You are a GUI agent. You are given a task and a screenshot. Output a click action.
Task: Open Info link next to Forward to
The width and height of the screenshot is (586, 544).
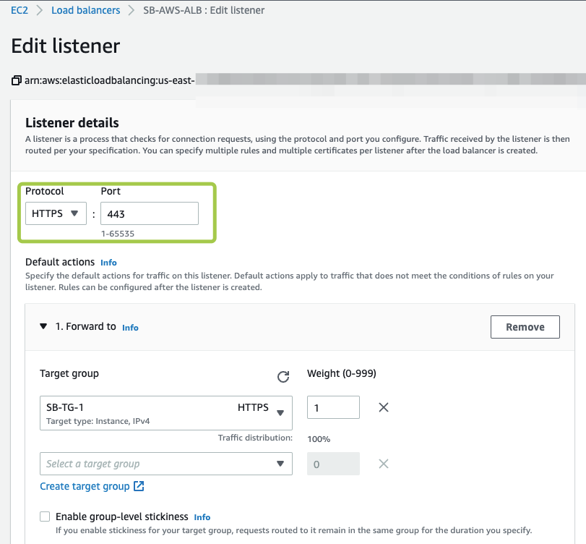(x=130, y=328)
